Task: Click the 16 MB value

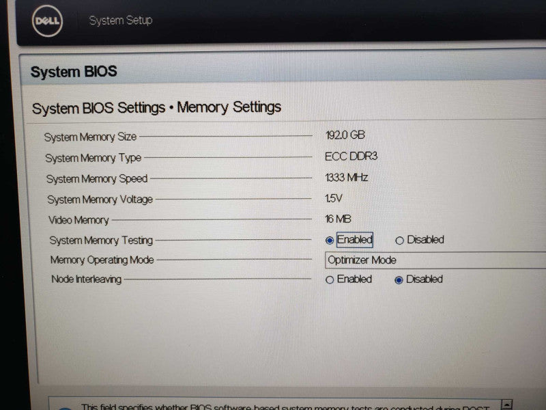Action: [x=338, y=219]
